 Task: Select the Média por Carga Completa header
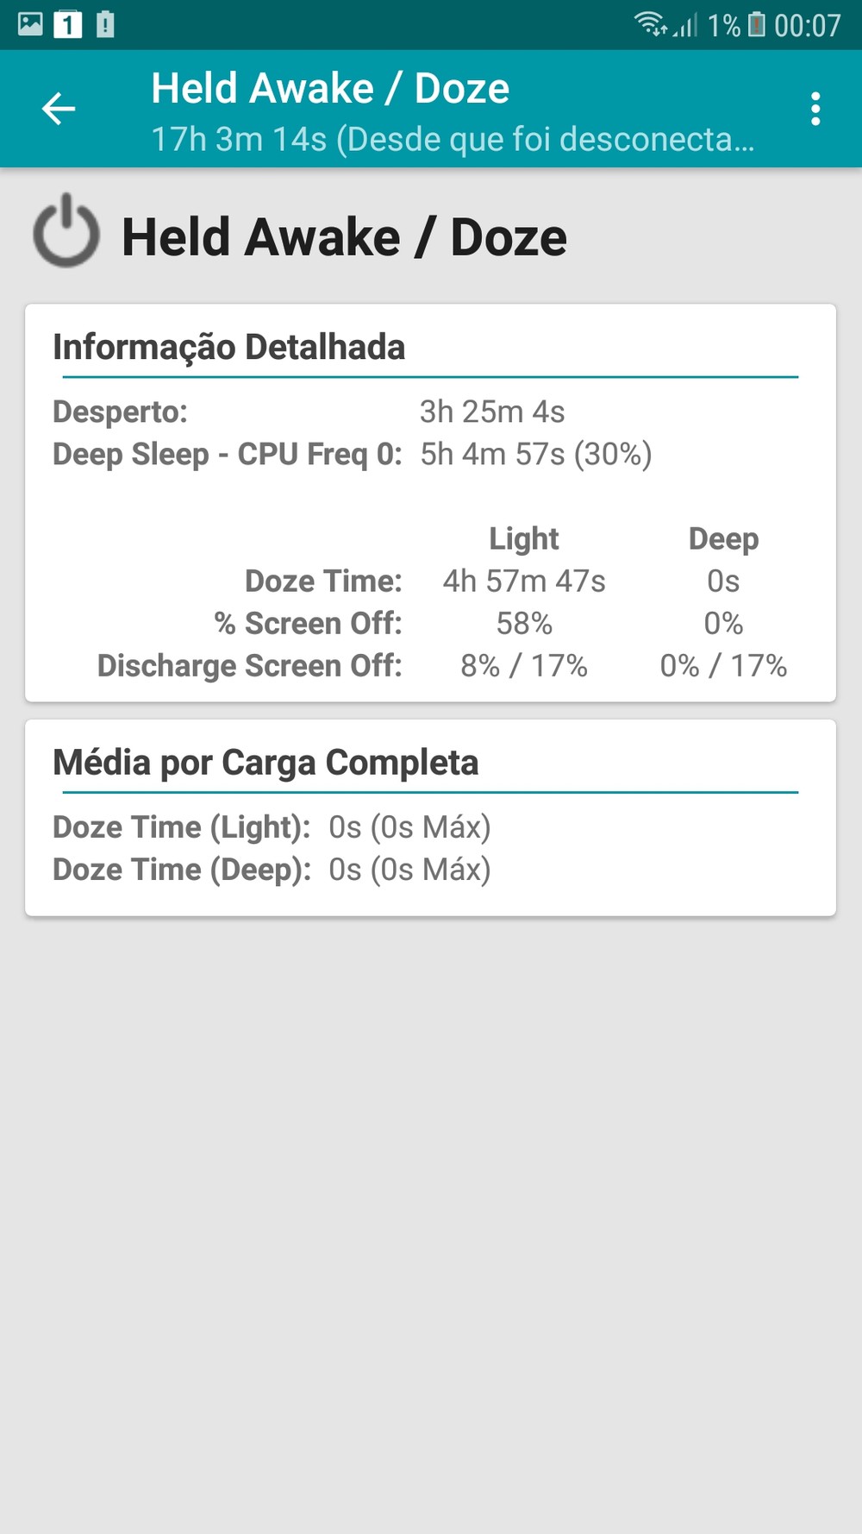(x=265, y=762)
